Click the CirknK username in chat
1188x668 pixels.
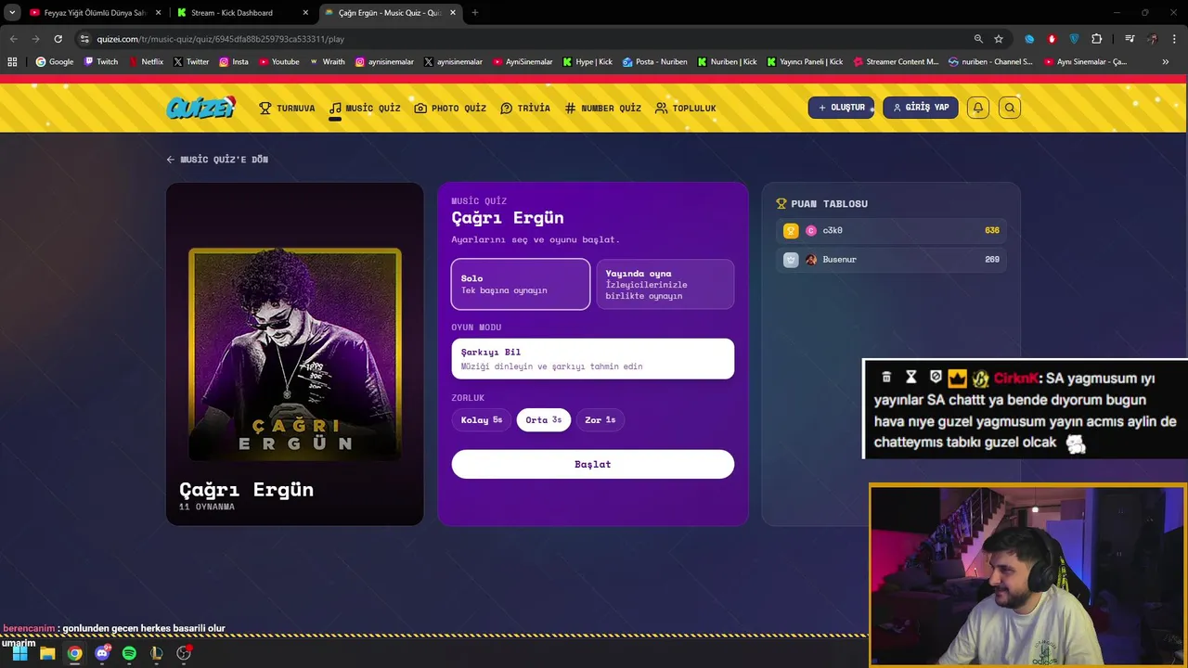click(1016, 379)
